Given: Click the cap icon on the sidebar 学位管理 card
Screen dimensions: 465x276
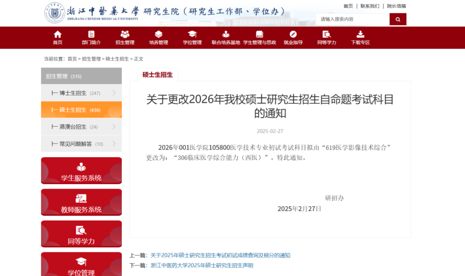Looking at the screenshot, I should coord(81,262).
